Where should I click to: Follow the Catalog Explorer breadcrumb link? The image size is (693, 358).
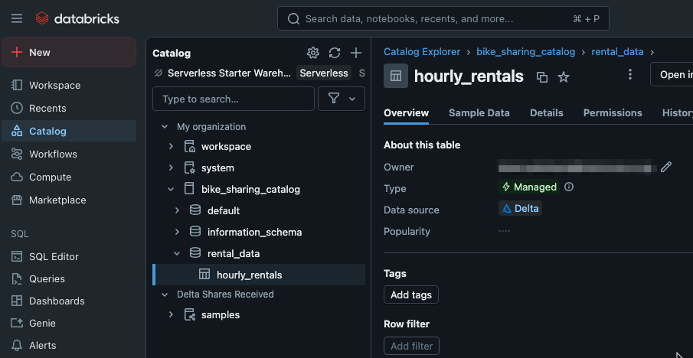pos(422,52)
